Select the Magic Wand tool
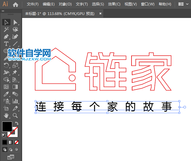191x161 pixels. tap(6, 30)
